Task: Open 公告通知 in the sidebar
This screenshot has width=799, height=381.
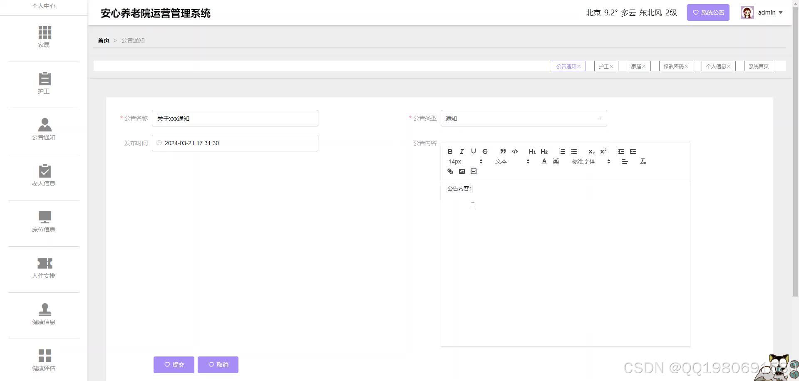Action: click(44, 130)
